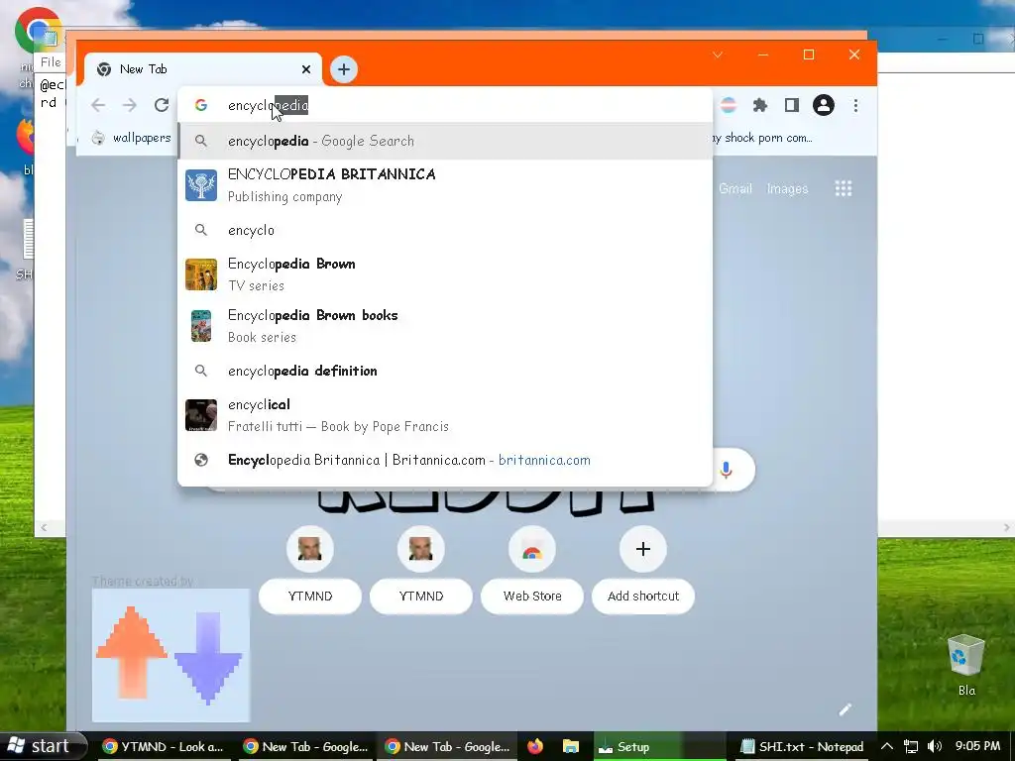Choose encyclical Fratelli tutti suggestion

click(445, 415)
